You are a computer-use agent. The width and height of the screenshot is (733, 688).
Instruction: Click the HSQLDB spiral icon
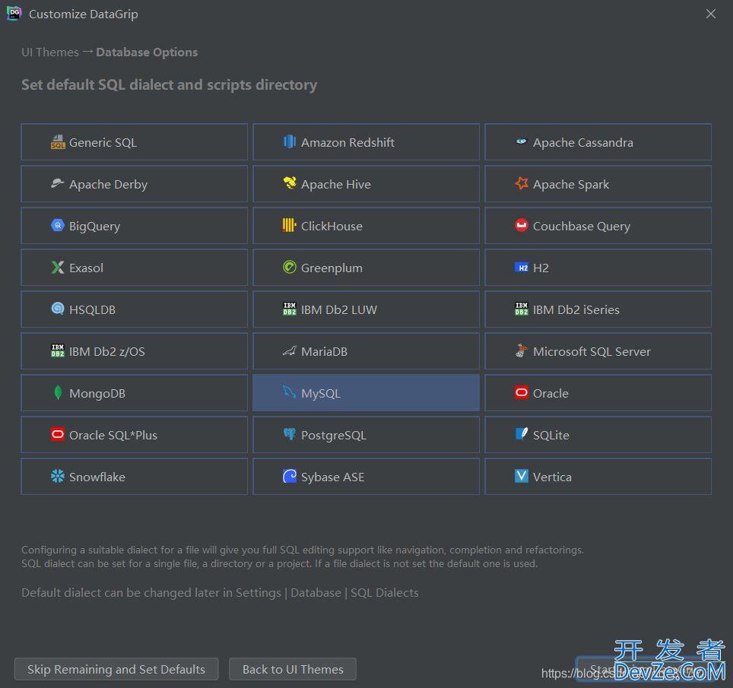(x=58, y=309)
